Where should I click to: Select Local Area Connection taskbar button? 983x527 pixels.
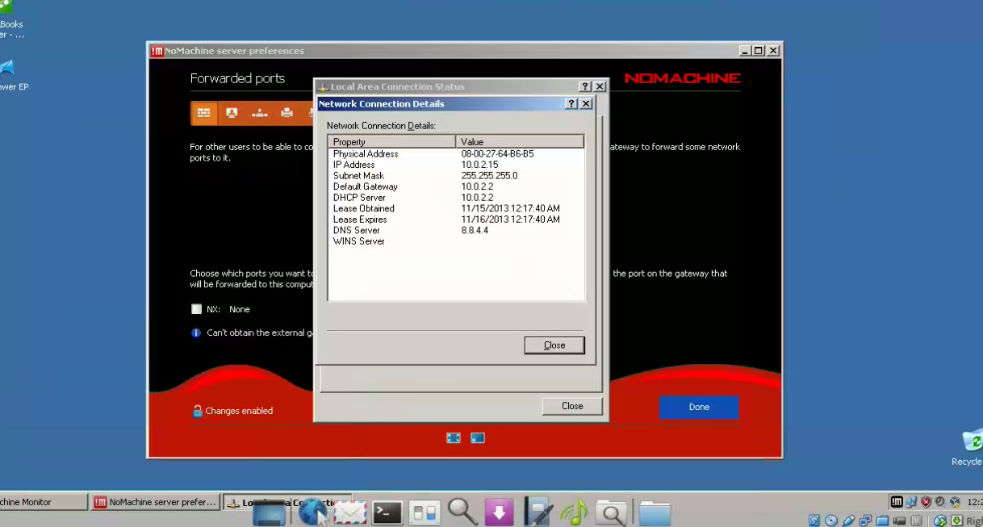point(287,502)
